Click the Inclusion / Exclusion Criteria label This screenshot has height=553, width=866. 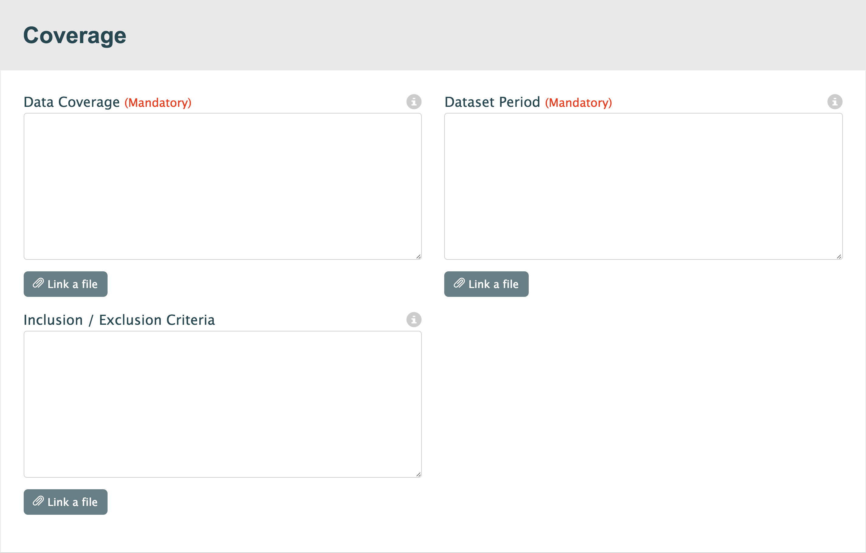119,320
